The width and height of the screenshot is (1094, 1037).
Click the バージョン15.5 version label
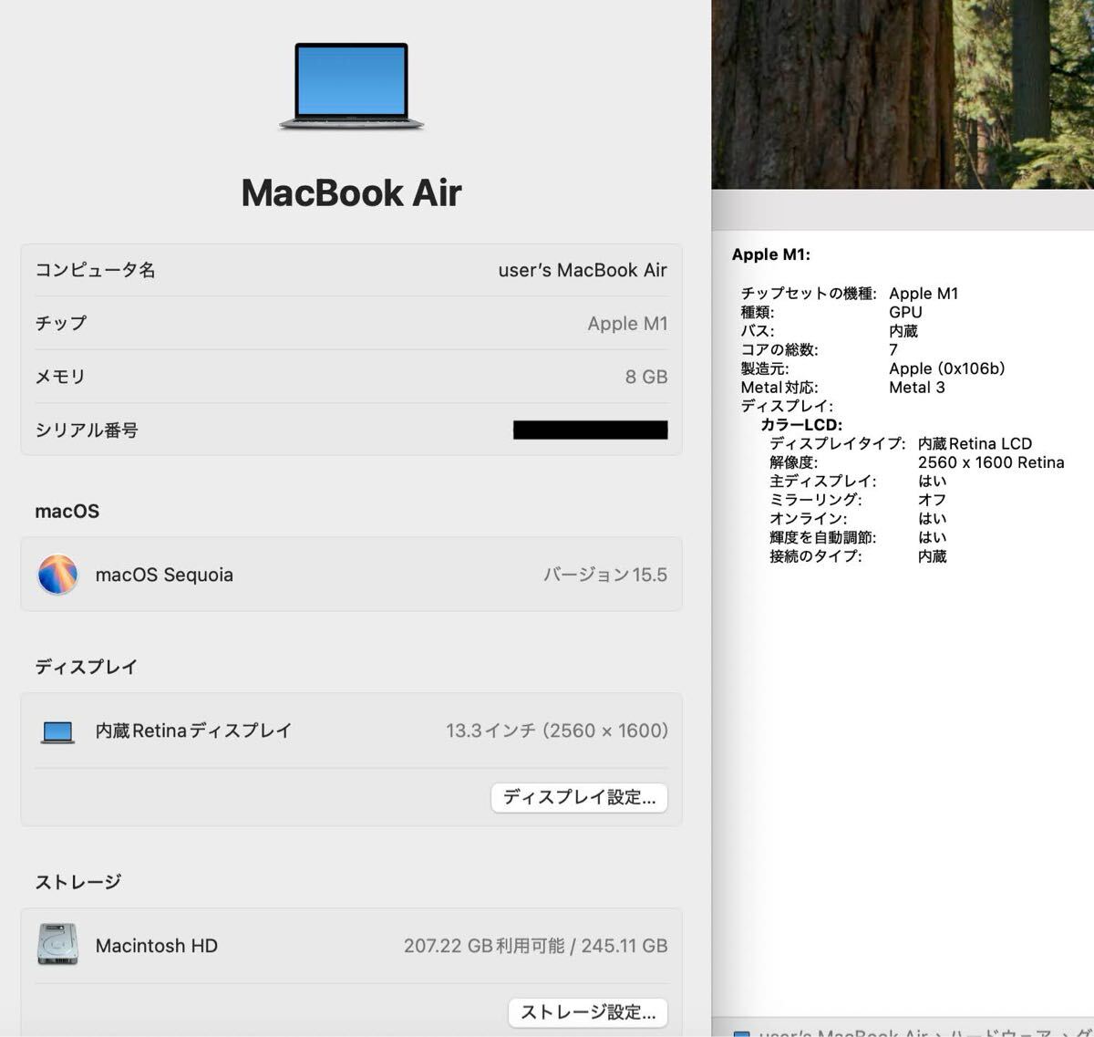tap(605, 575)
